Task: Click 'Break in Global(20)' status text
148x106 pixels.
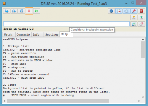Action: (x=19, y=29)
